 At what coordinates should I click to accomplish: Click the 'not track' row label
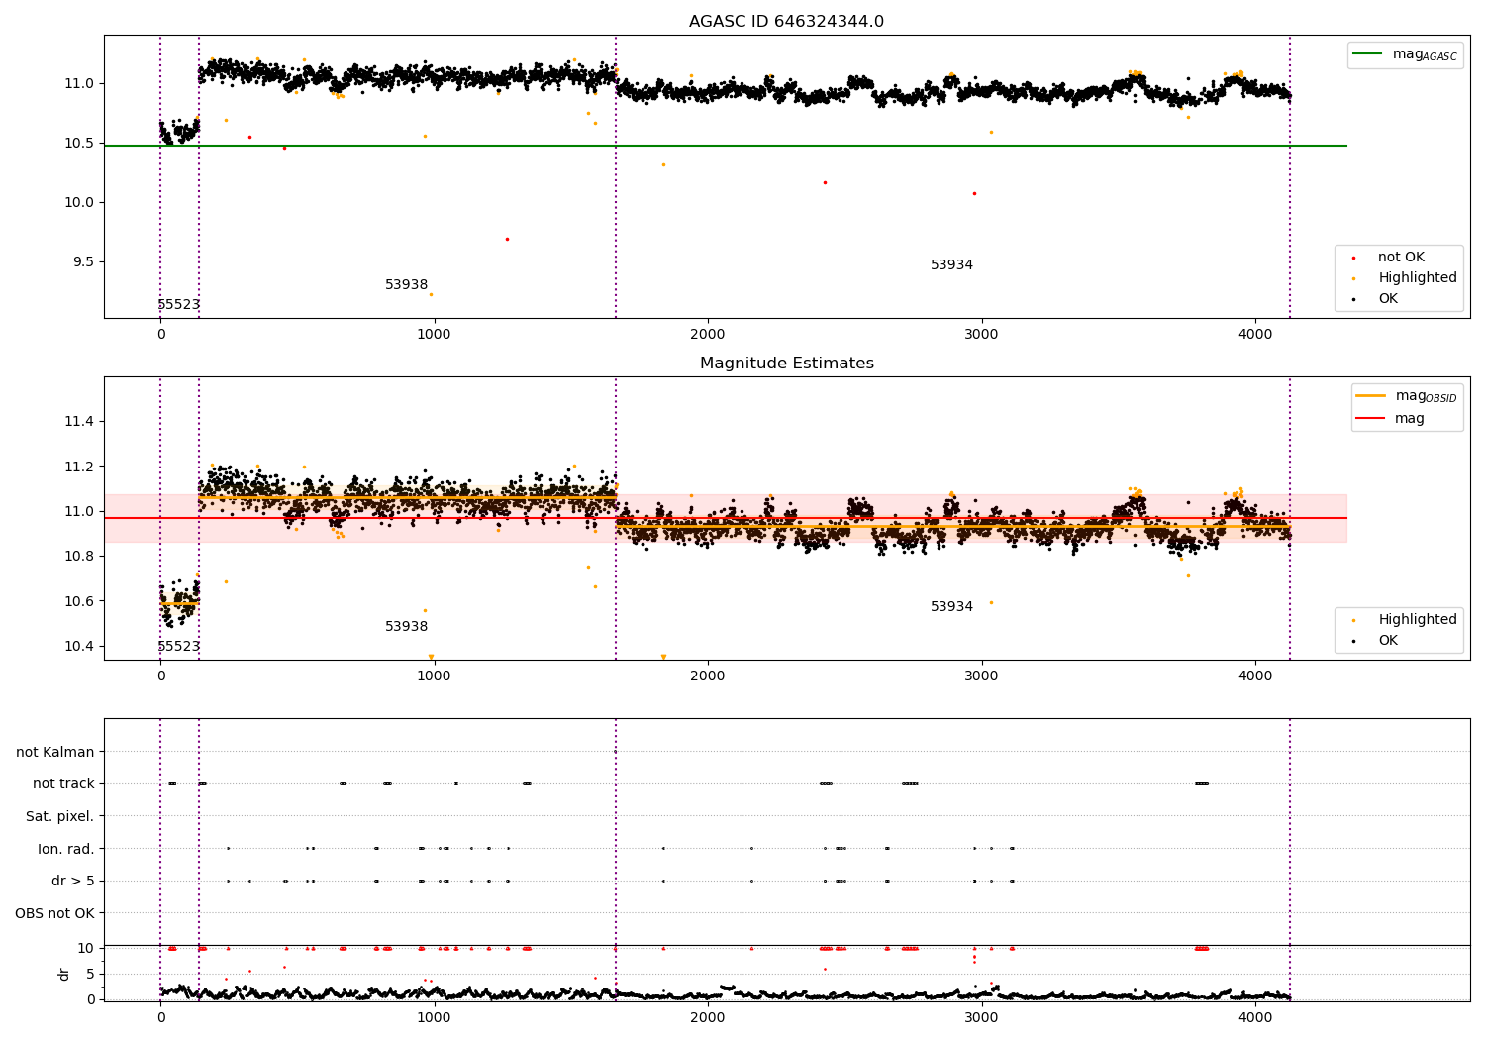click(63, 784)
